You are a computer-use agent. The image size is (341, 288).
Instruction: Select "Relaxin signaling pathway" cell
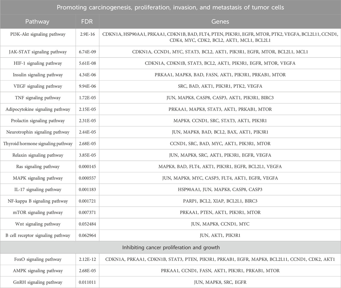[38, 155]
